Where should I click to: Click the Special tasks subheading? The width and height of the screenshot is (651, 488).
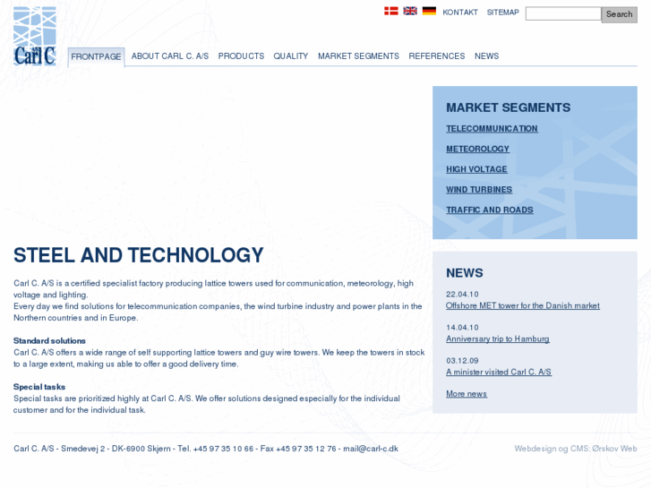pos(39,387)
